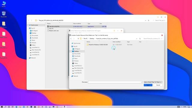Sort by Date modified column in the dialog
Screen dimensions: 192x108
coord(116,42)
